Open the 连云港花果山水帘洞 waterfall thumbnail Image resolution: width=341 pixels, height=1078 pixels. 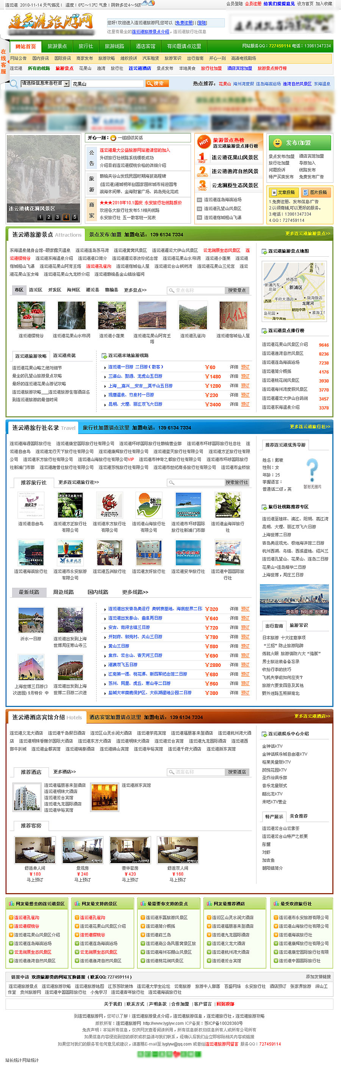click(71, 316)
